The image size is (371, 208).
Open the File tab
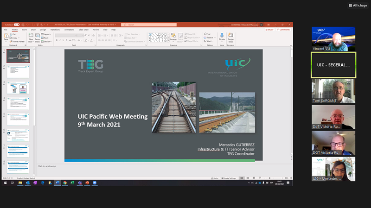pyautogui.click(x=6, y=30)
